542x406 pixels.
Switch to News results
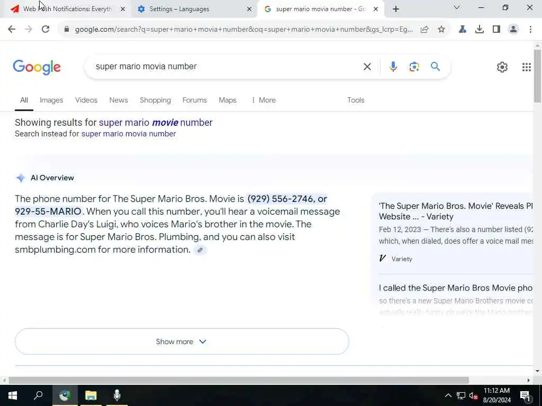[119, 100]
